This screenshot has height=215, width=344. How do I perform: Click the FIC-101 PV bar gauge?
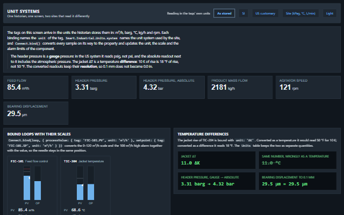[x=27, y=183]
